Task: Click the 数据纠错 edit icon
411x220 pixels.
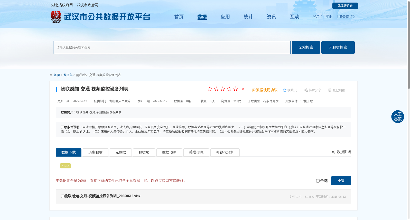Action: tap(330, 90)
